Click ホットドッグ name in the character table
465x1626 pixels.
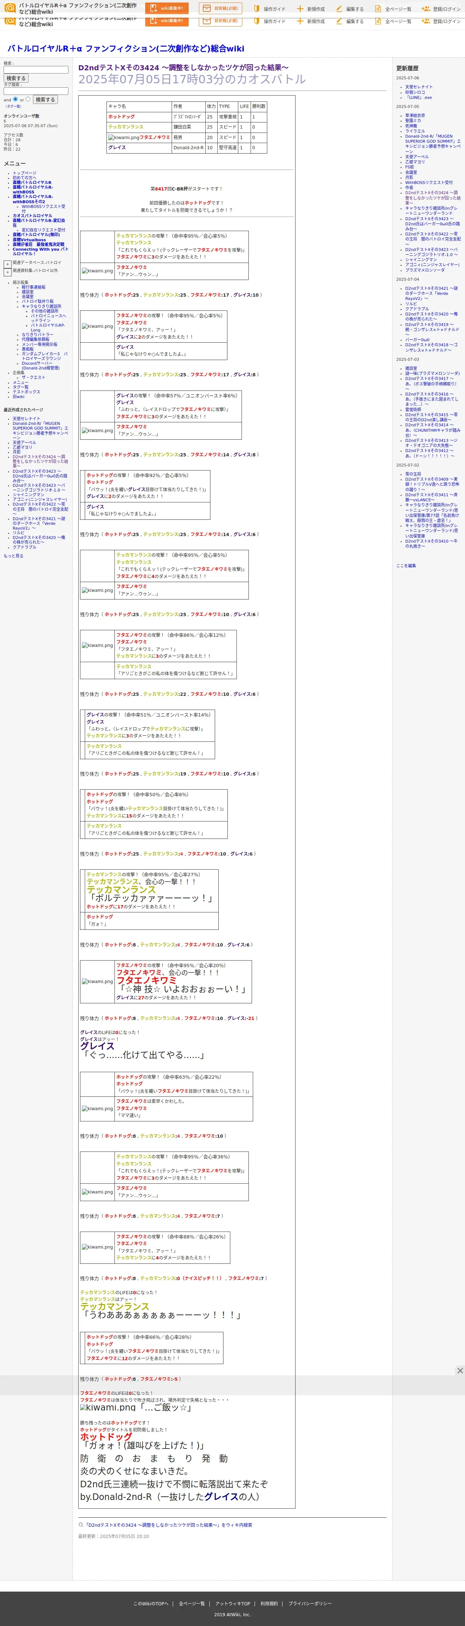coord(121,117)
